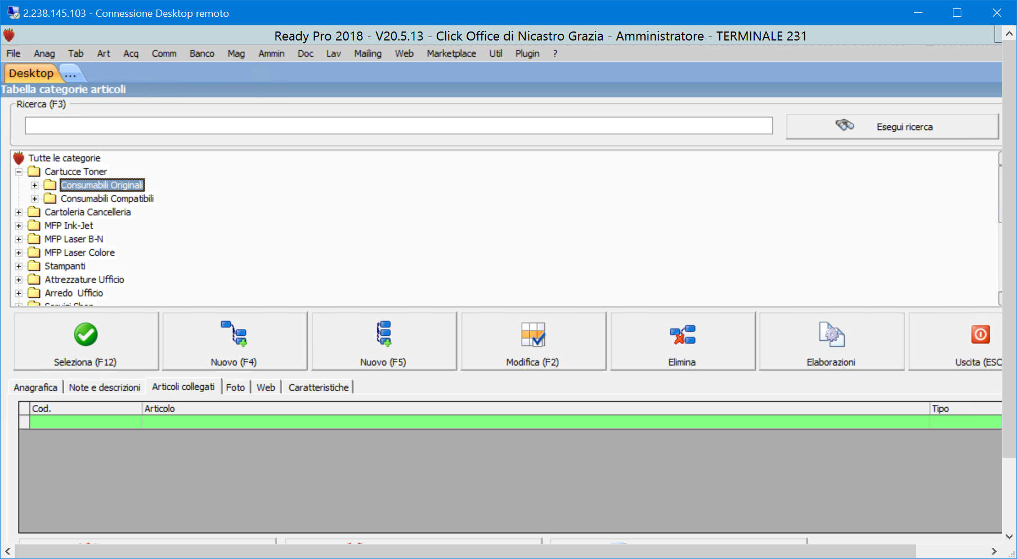Click the folder icon of Arredo Ufficio
1017x559 pixels.
pos(34,292)
